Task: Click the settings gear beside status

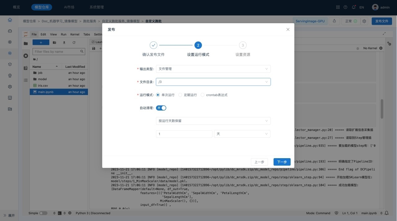Action: [364, 21]
